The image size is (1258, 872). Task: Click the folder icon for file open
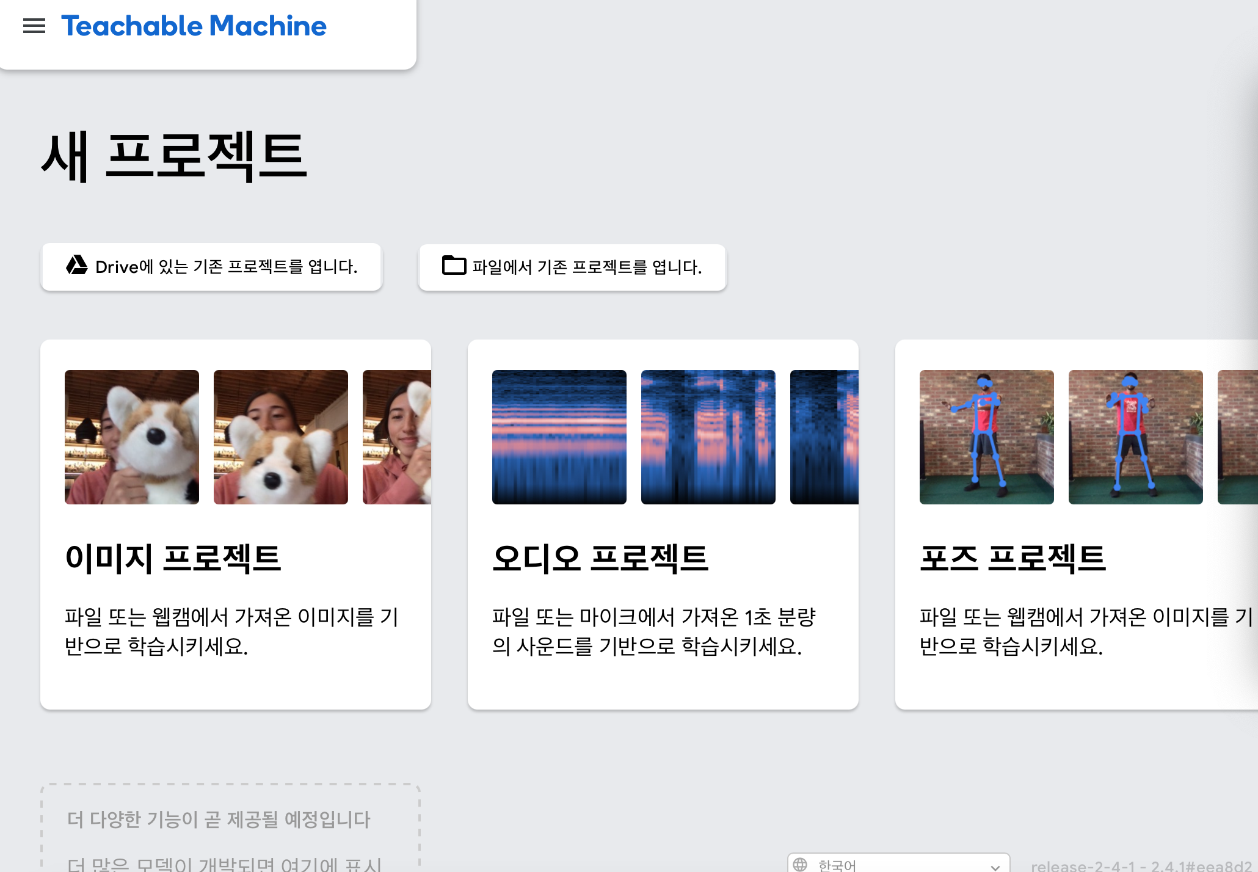(x=454, y=266)
